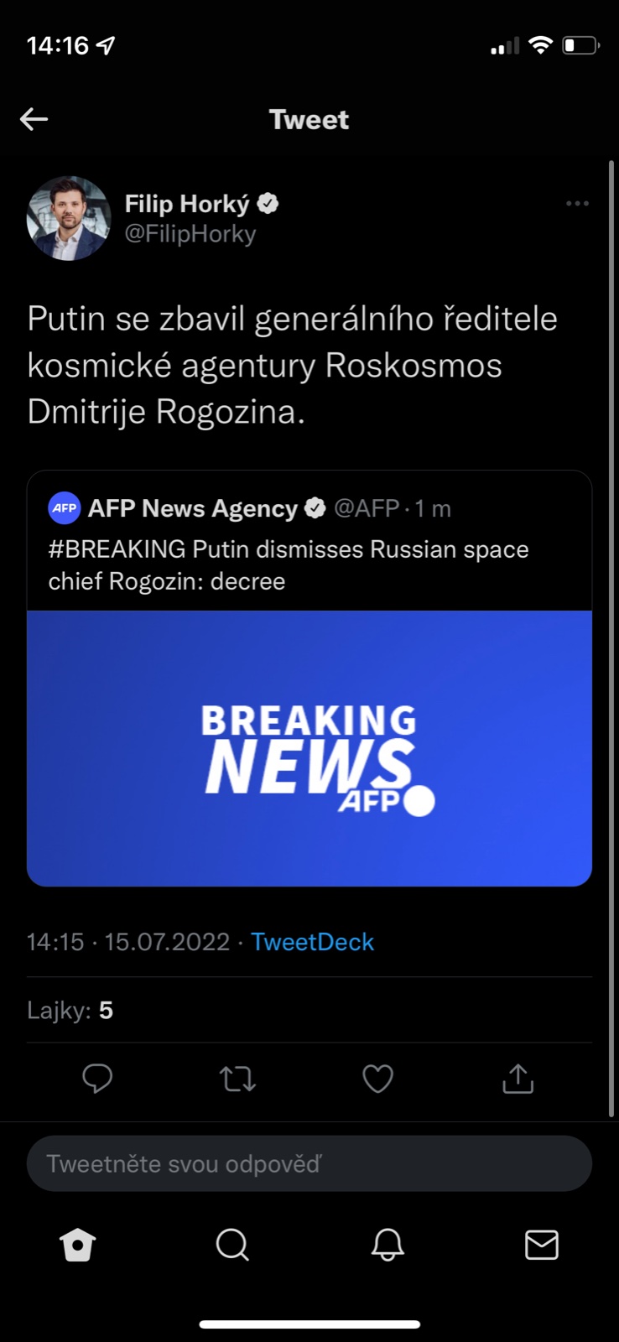Tap the retweet icon
The width and height of the screenshot is (619, 1342).
[x=237, y=1079]
